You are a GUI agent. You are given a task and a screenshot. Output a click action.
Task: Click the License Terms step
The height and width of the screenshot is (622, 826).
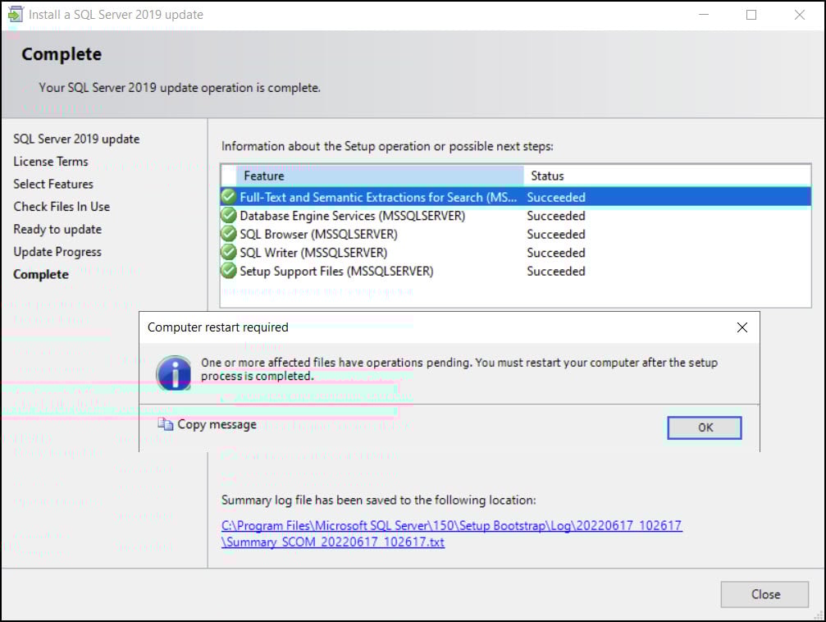(51, 162)
